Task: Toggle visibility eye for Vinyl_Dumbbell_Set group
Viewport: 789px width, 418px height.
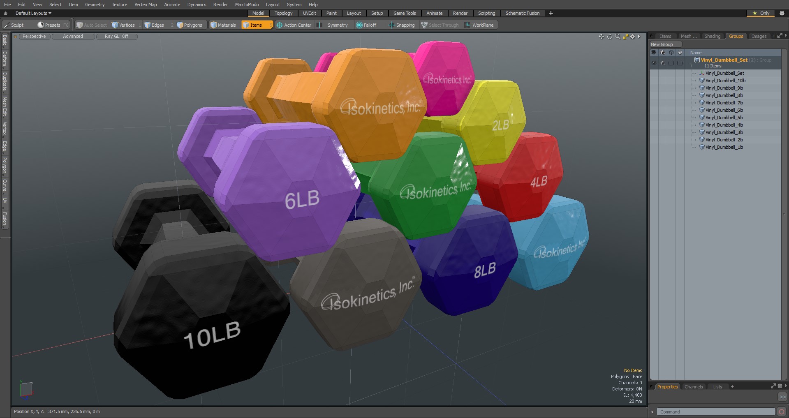Action: point(654,63)
